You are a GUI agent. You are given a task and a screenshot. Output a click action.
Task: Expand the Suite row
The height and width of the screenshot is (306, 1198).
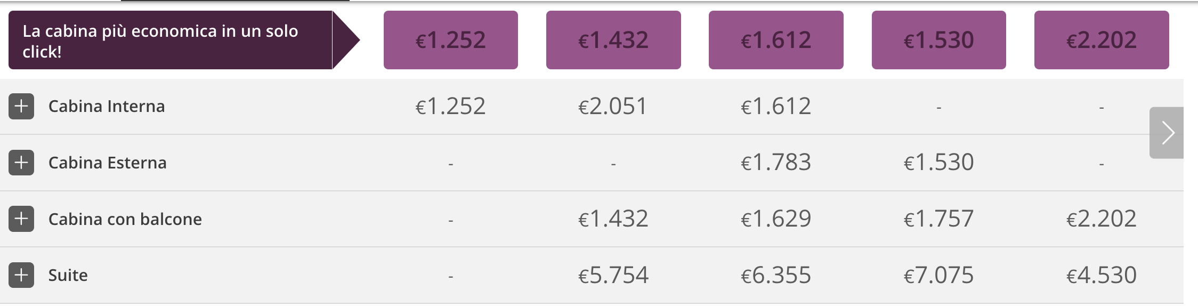click(21, 275)
